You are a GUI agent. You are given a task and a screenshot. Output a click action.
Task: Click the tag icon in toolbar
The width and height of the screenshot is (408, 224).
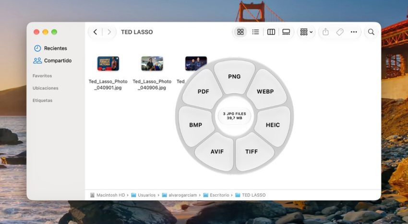point(339,32)
